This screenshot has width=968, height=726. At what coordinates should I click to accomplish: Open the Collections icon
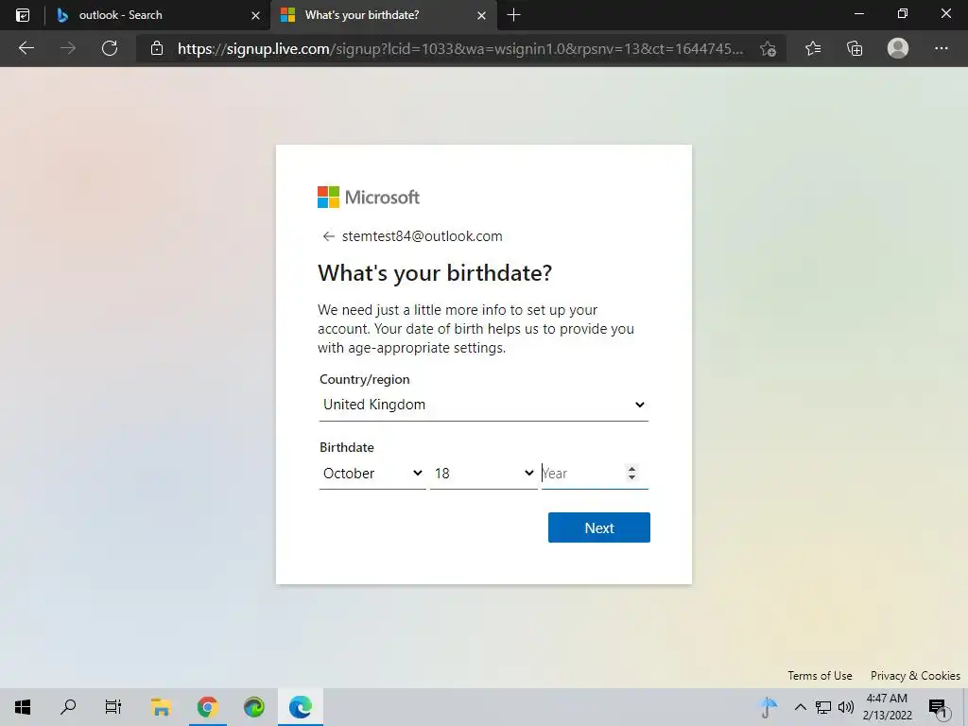click(855, 48)
